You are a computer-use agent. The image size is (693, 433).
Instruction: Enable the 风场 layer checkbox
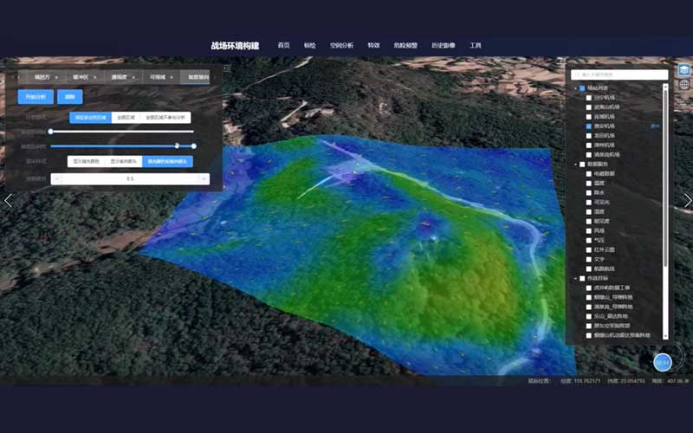tap(589, 230)
